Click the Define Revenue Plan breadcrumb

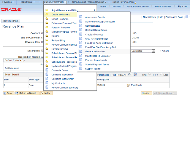123,2
